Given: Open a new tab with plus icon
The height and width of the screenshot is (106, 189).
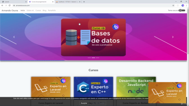Looking at the screenshot, I should click(84, 2).
